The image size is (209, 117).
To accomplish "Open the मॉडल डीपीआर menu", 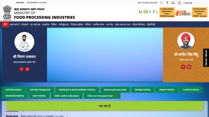I will tap(139, 24).
